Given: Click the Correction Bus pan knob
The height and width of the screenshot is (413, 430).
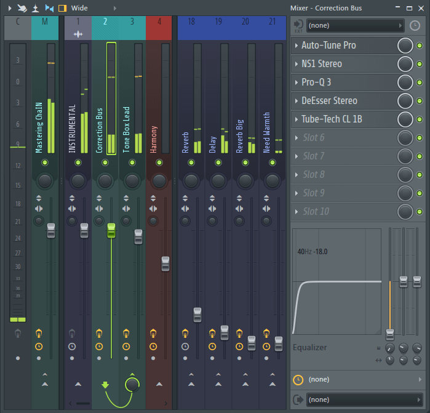Looking at the screenshot, I should 105,180.
